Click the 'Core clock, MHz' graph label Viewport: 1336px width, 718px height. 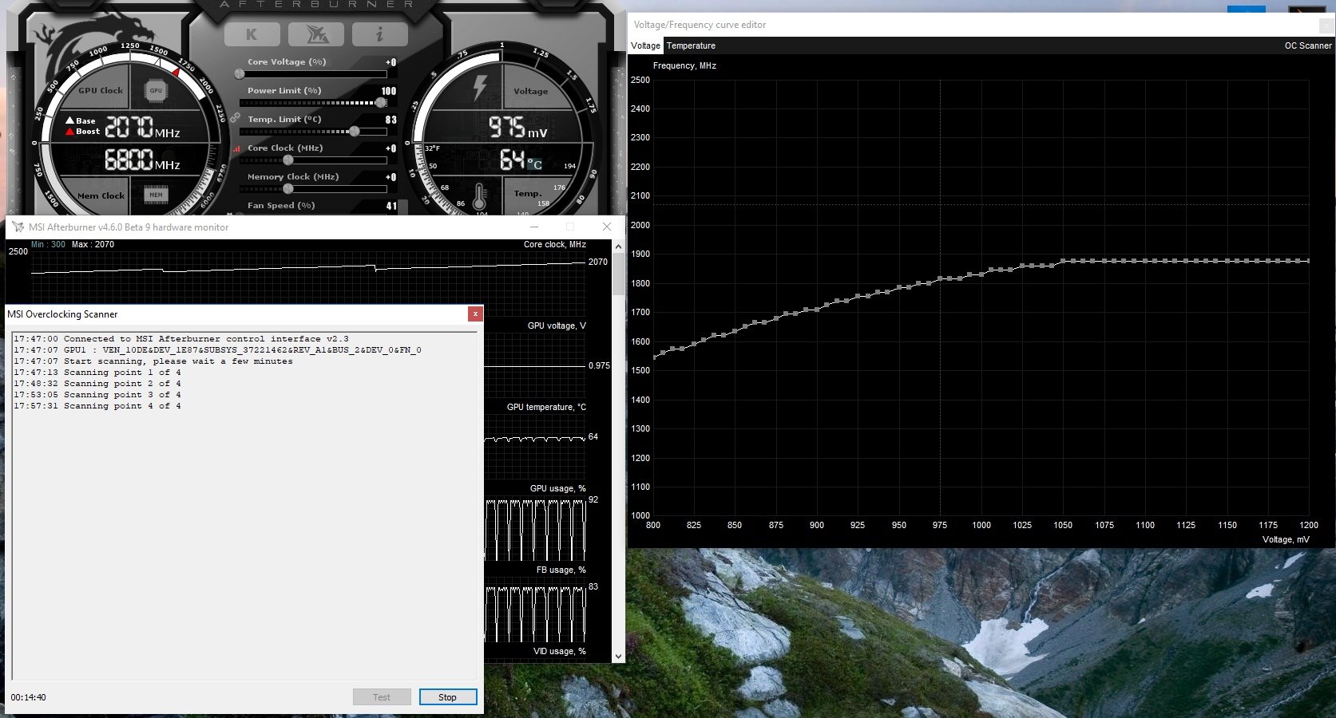[555, 245]
